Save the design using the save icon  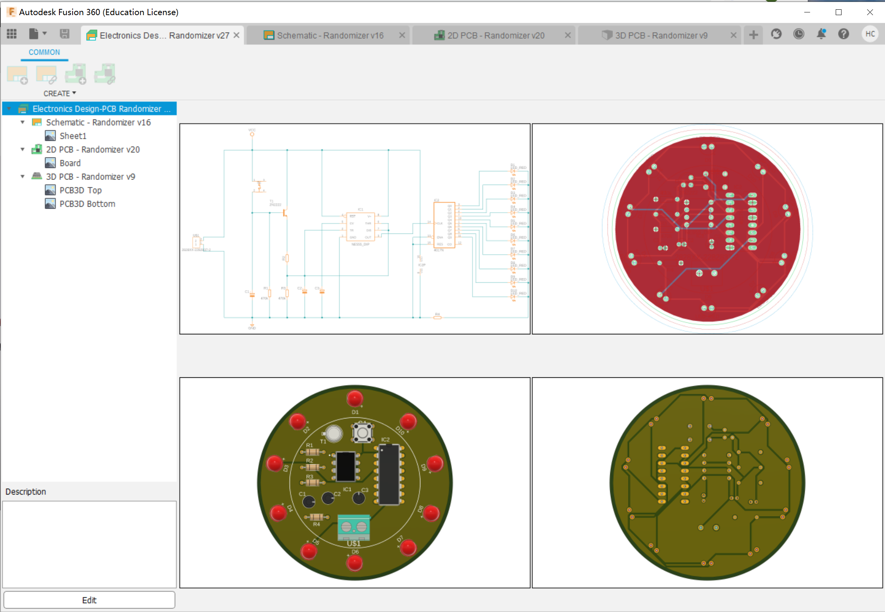[x=64, y=34]
